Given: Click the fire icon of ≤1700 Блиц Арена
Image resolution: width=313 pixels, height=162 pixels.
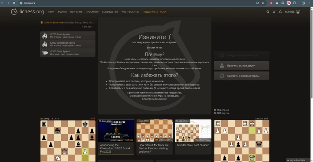Looking at the screenshot, I should (x=45, y=36).
